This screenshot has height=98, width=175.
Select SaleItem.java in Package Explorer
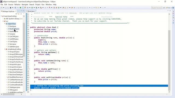(14, 47)
